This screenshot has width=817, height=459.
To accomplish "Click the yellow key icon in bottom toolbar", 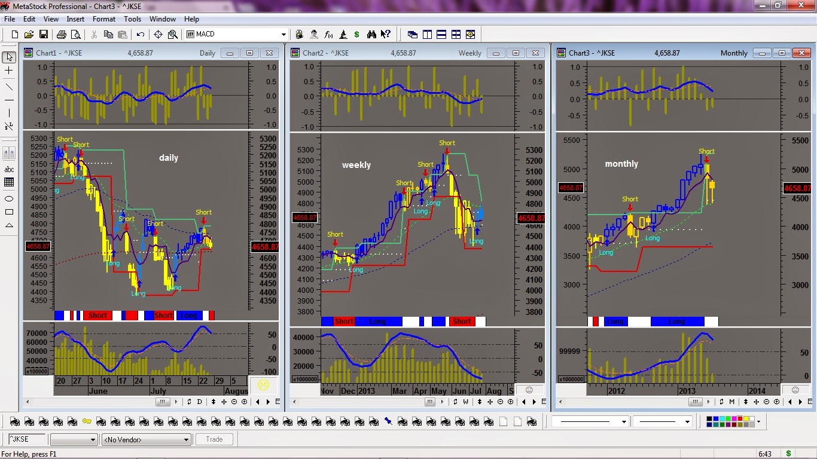I will click(x=87, y=422).
